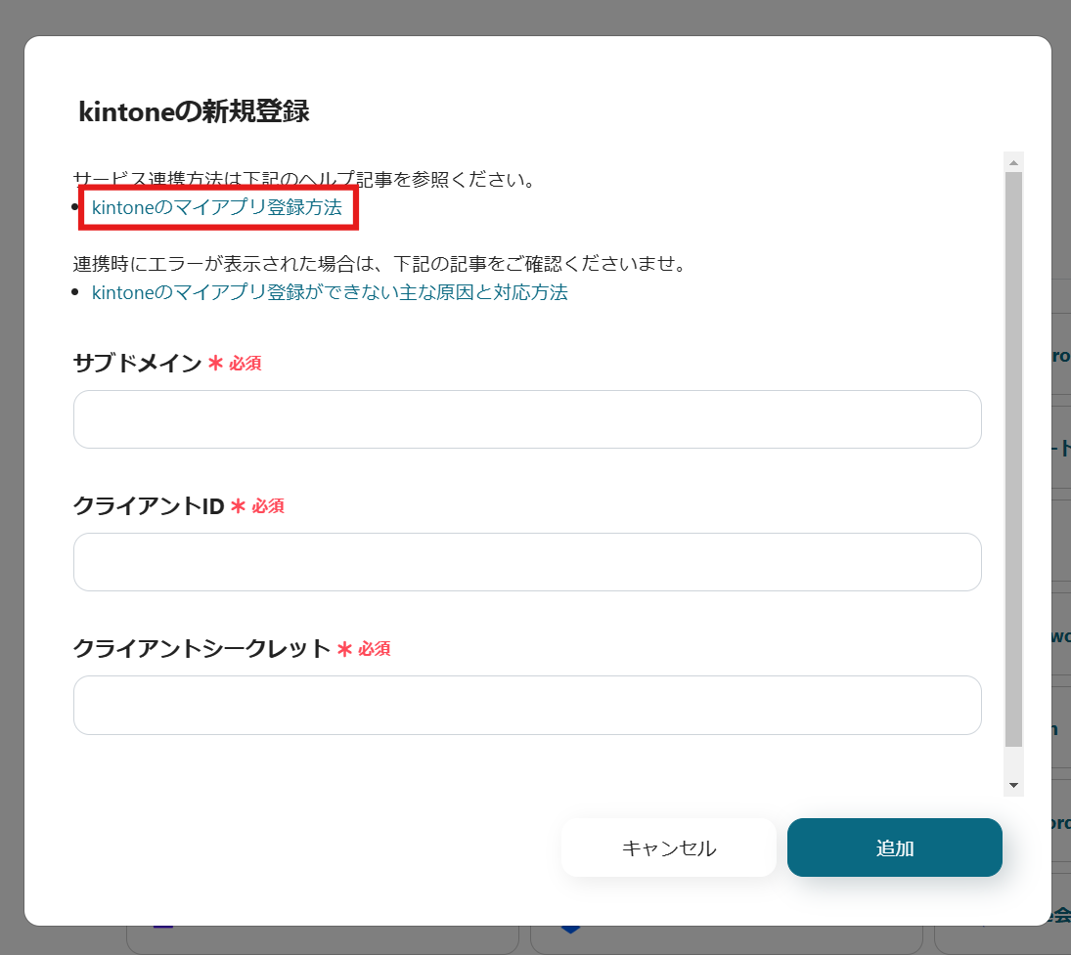Click the dialog scrollbar up arrow
This screenshot has height=955, width=1071.
(x=1013, y=162)
